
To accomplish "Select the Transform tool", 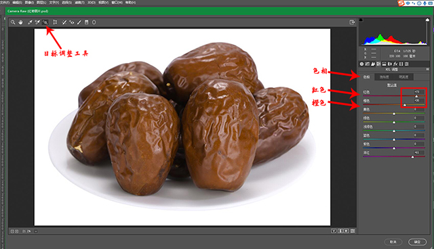I will pyautogui.click(x=55, y=22).
